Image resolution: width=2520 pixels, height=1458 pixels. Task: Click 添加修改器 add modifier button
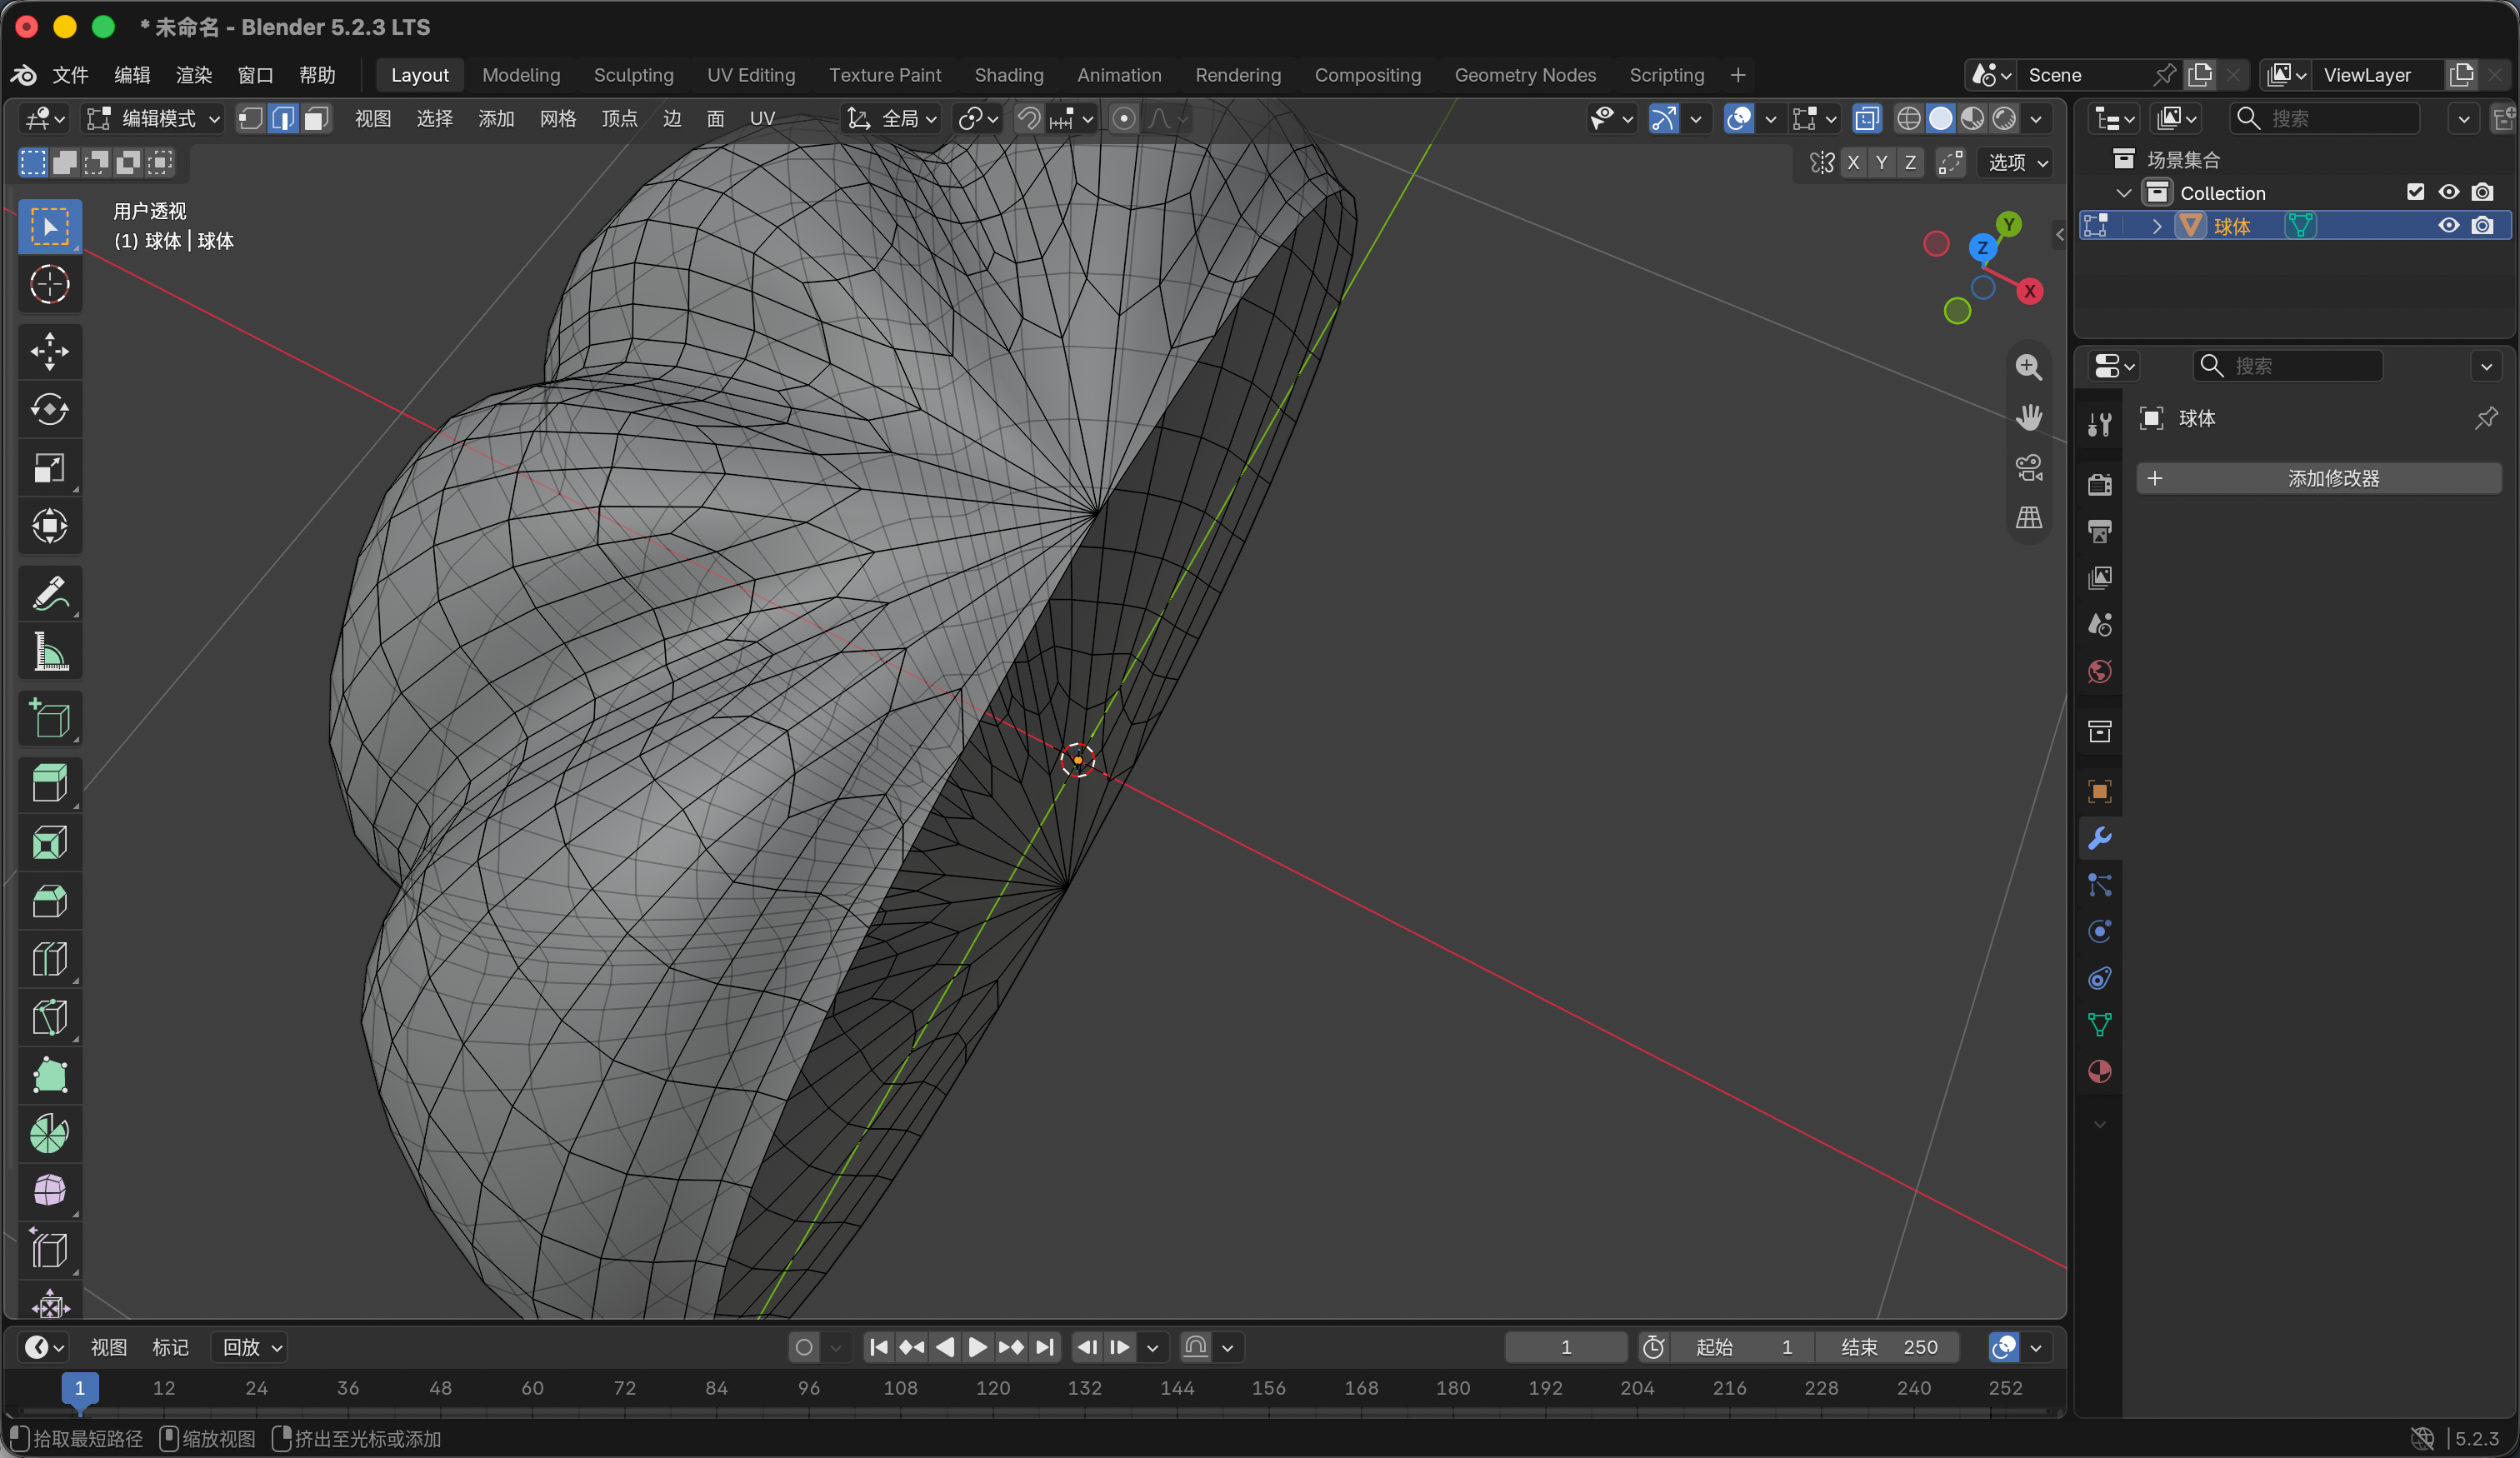click(x=2319, y=478)
